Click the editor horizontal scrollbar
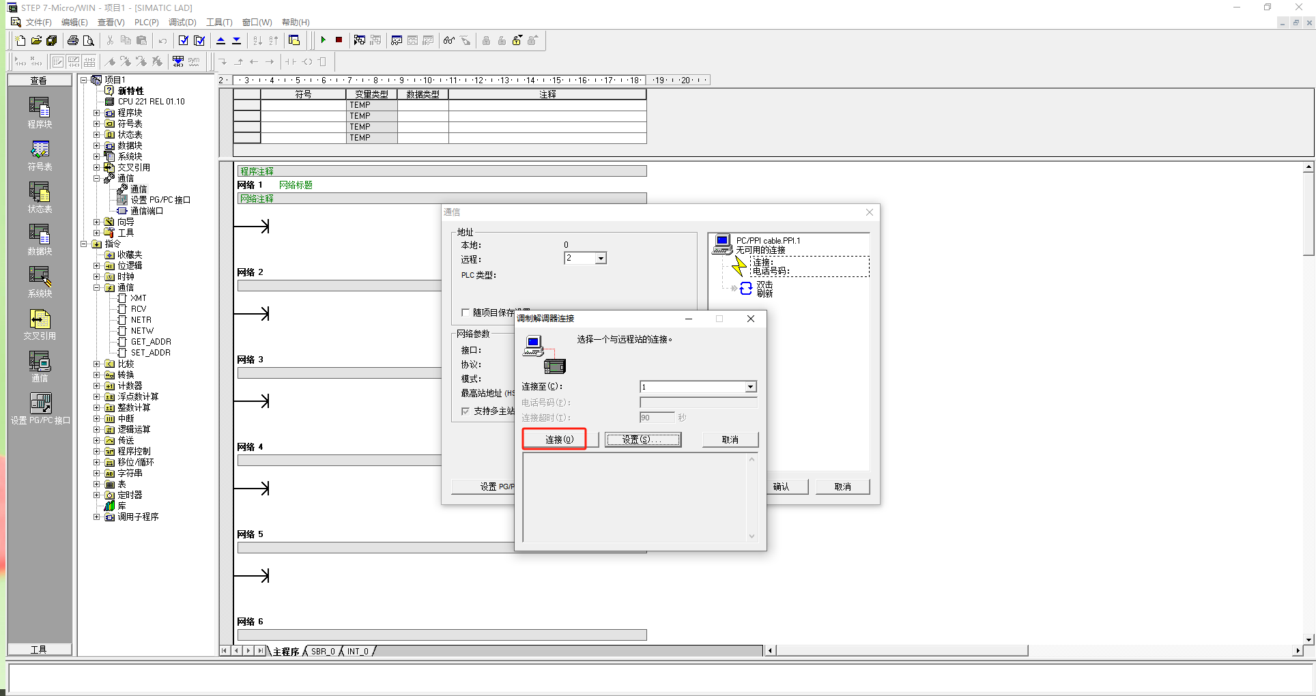 click(901, 651)
